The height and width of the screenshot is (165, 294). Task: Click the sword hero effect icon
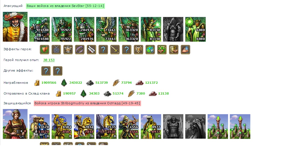pyautogui.click(x=115, y=50)
